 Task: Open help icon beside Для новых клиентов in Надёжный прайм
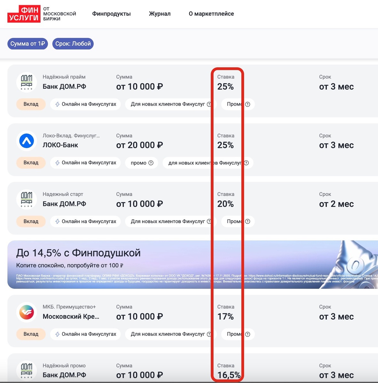209,104
